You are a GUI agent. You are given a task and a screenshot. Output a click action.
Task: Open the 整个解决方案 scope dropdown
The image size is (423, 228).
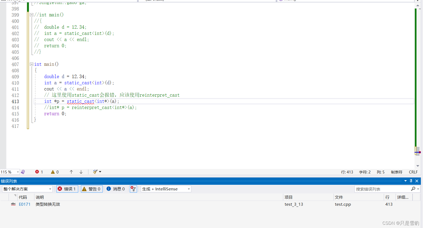tap(27, 189)
